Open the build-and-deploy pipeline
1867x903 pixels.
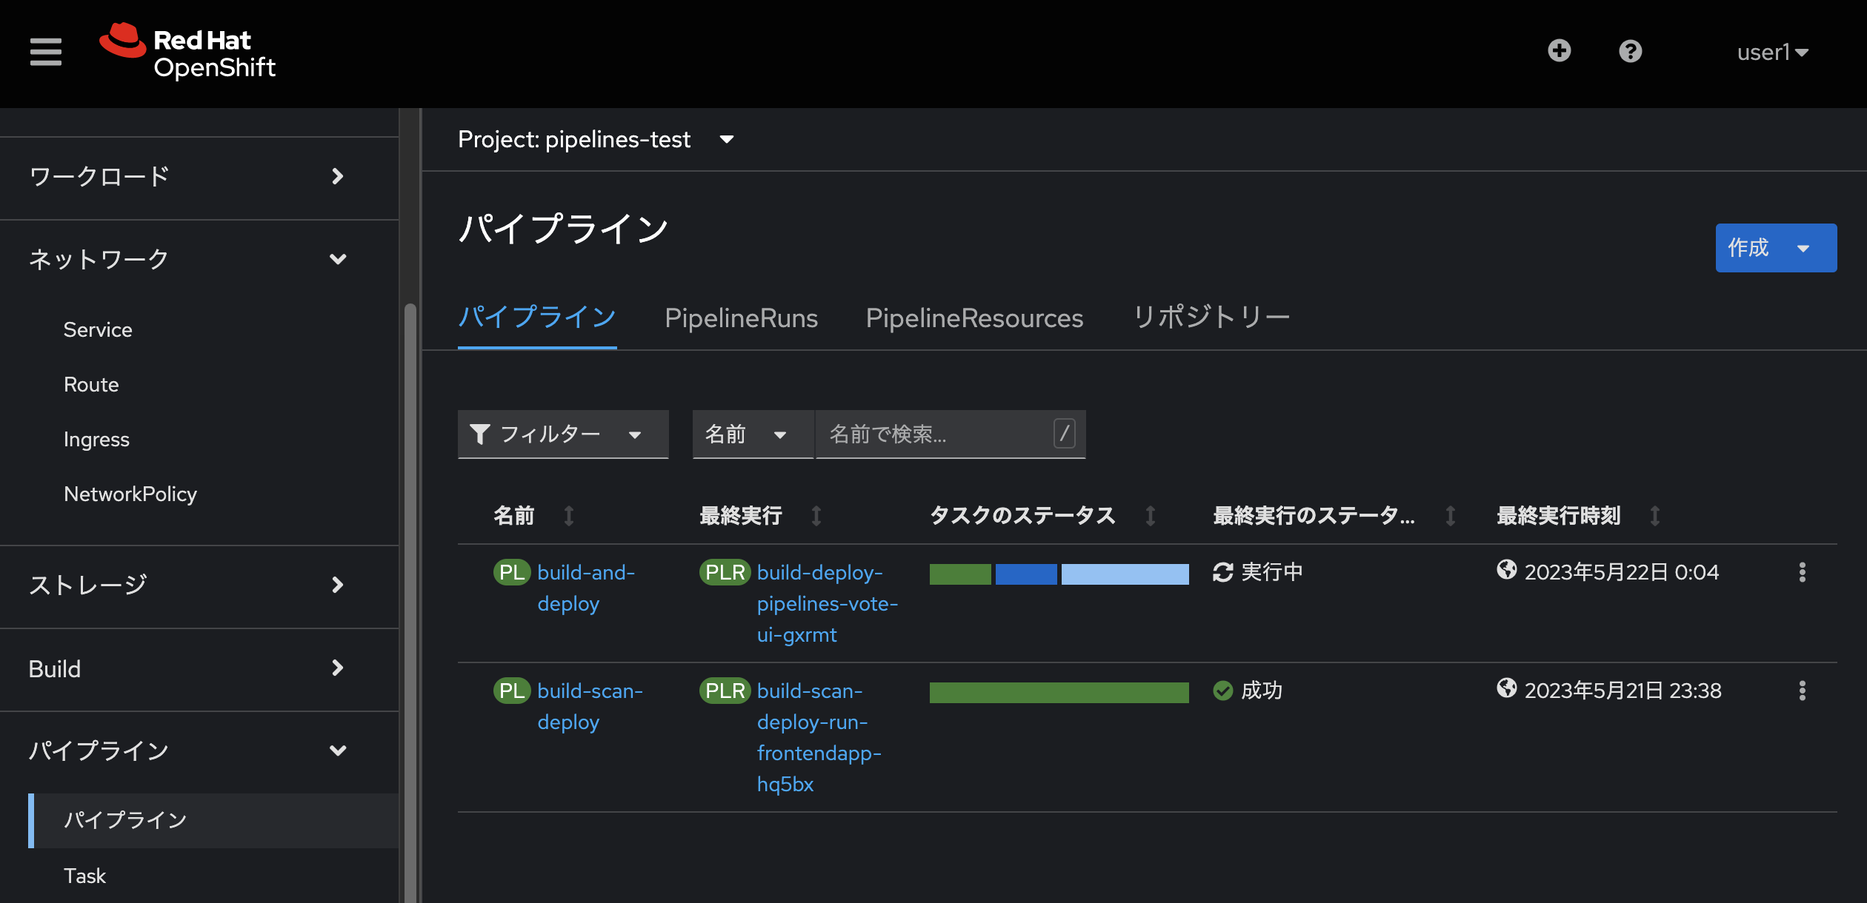[x=586, y=588]
